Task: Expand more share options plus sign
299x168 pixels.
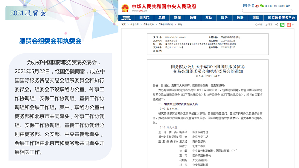Action: coord(293,24)
